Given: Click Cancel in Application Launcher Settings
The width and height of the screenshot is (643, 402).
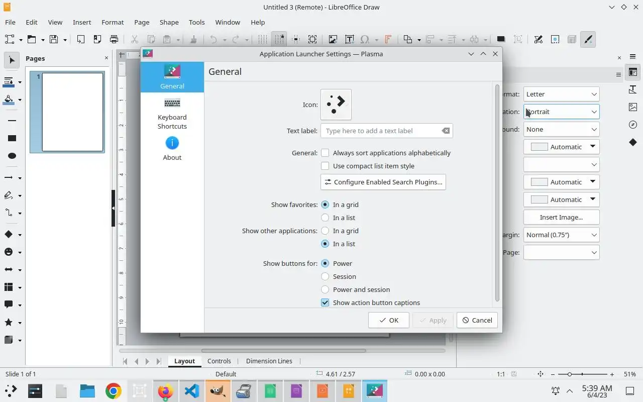Looking at the screenshot, I should click(477, 320).
